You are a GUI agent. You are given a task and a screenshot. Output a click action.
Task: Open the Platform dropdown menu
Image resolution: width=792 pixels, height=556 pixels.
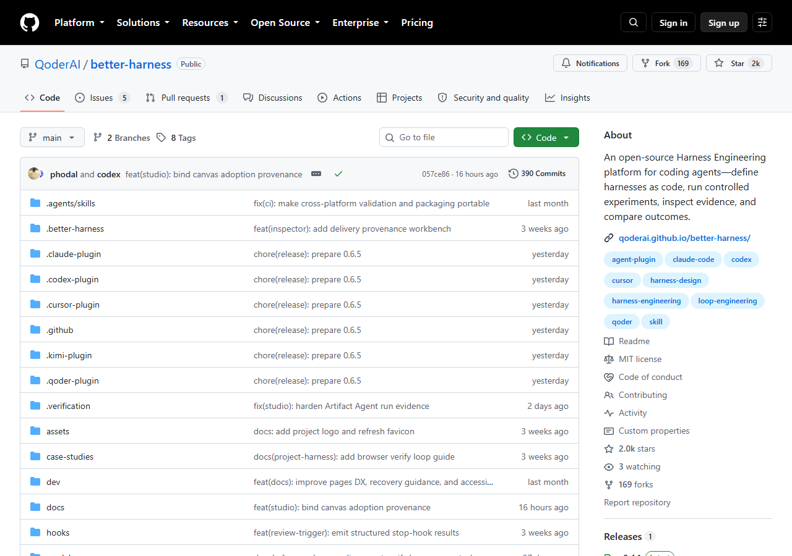79,23
